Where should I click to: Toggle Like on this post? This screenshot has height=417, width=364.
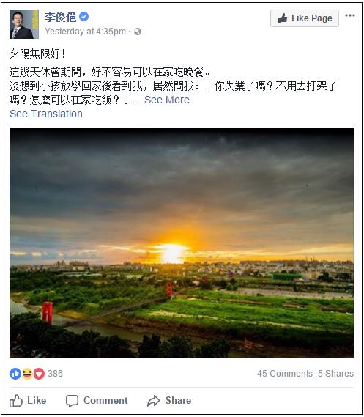[x=28, y=401]
